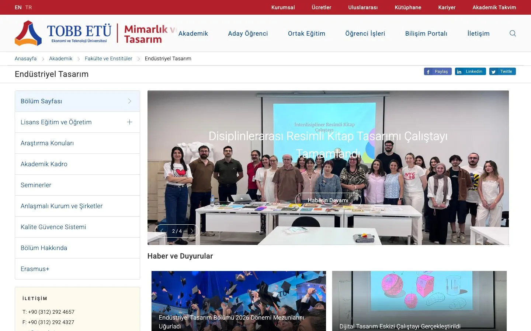Viewport: 531px width, 331px height.
Task: Open slide headline Disiplinlerarası Resimli Kitap Tasarımı
Action: coord(328,145)
